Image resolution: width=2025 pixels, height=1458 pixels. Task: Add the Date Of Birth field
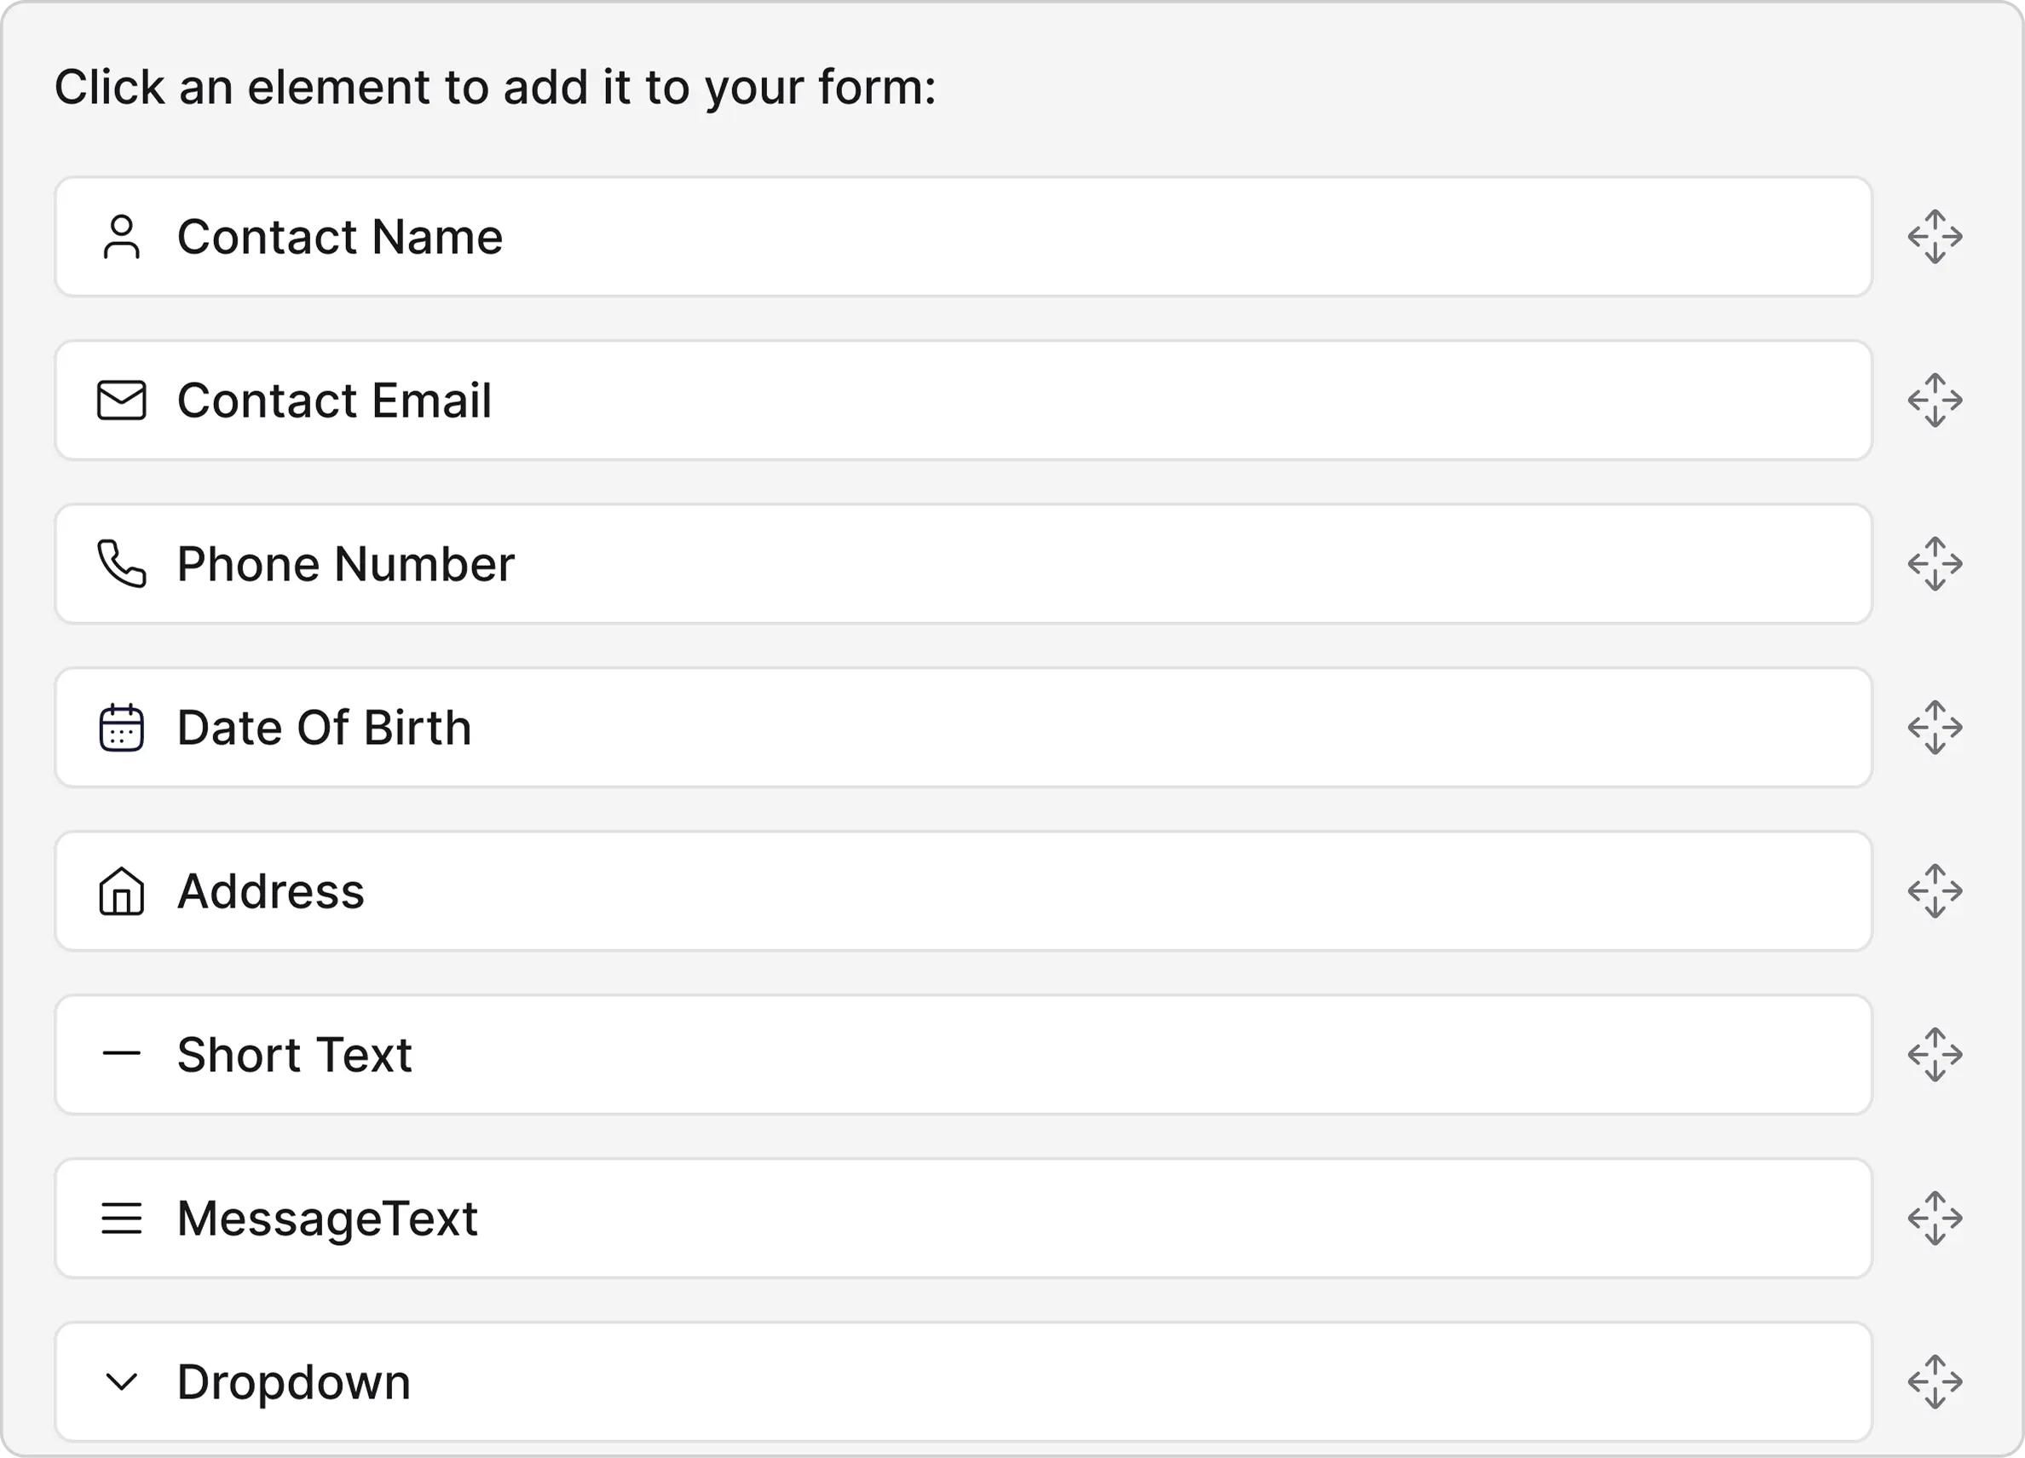[962, 728]
